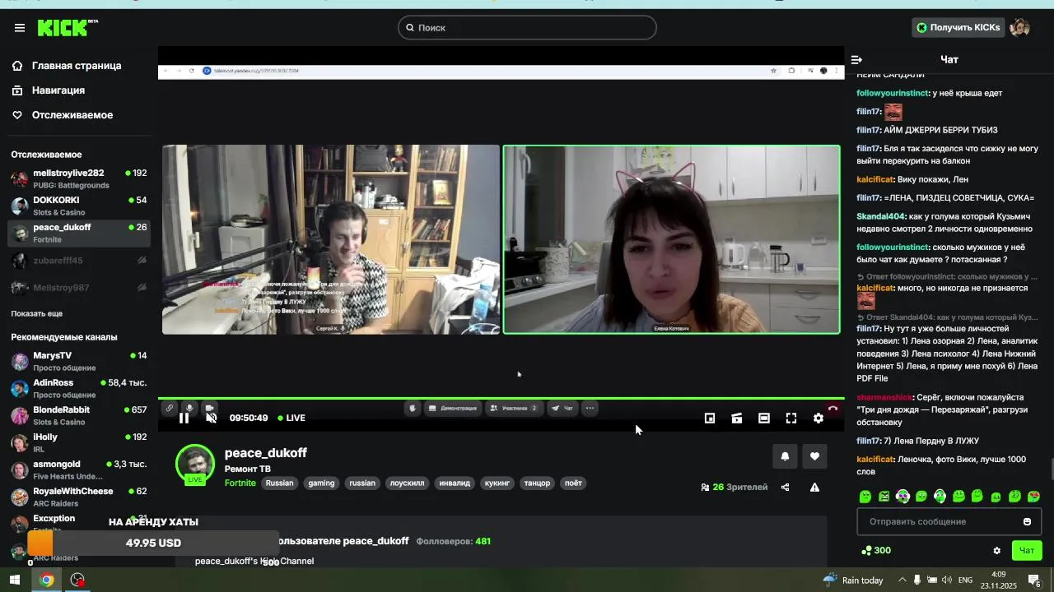Click the кукинг tag

[x=497, y=483]
